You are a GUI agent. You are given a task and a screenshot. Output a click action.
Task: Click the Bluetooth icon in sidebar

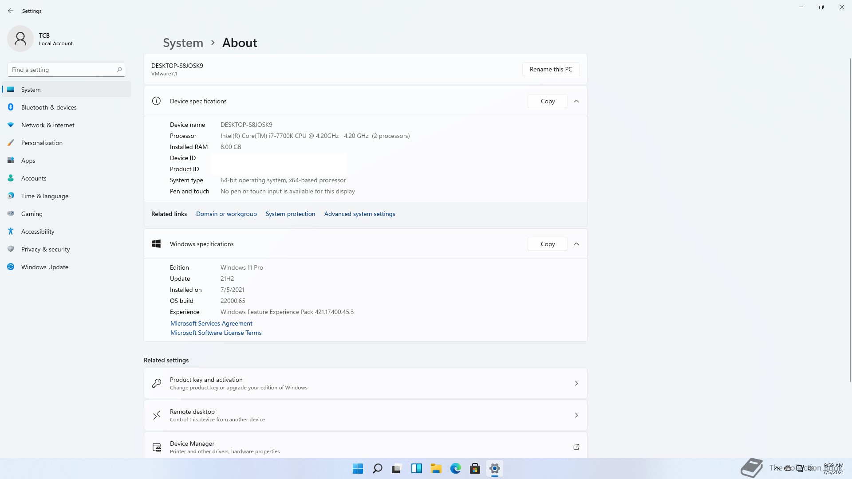pos(11,107)
